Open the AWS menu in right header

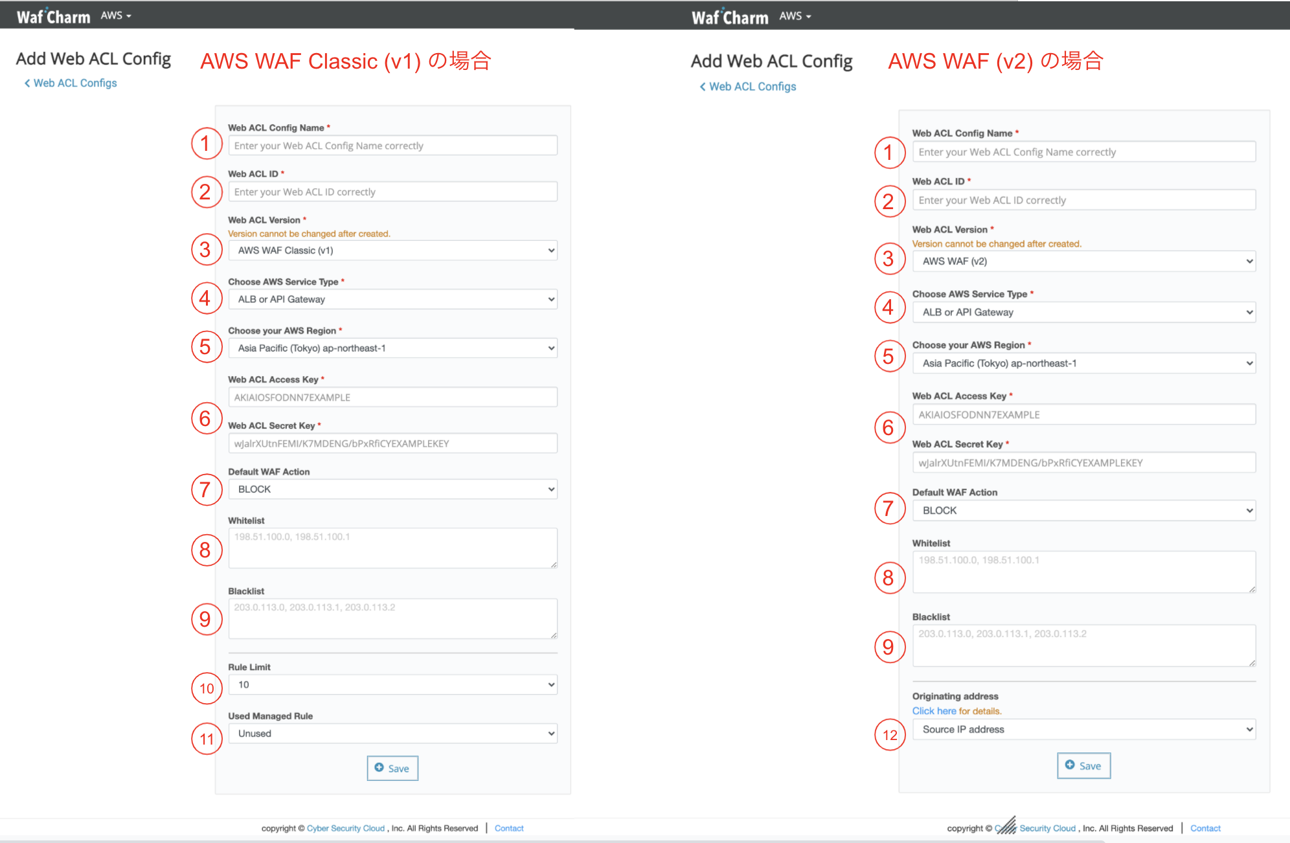coord(795,16)
